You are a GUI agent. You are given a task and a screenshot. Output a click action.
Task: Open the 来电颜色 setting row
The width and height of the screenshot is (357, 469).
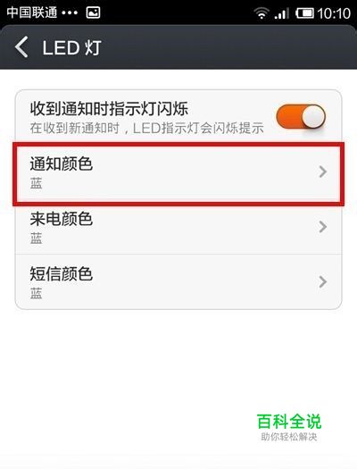(178, 229)
